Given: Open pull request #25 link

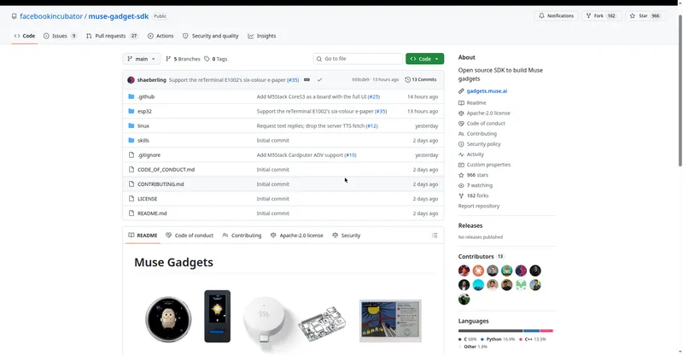Looking at the screenshot, I should pos(374,96).
